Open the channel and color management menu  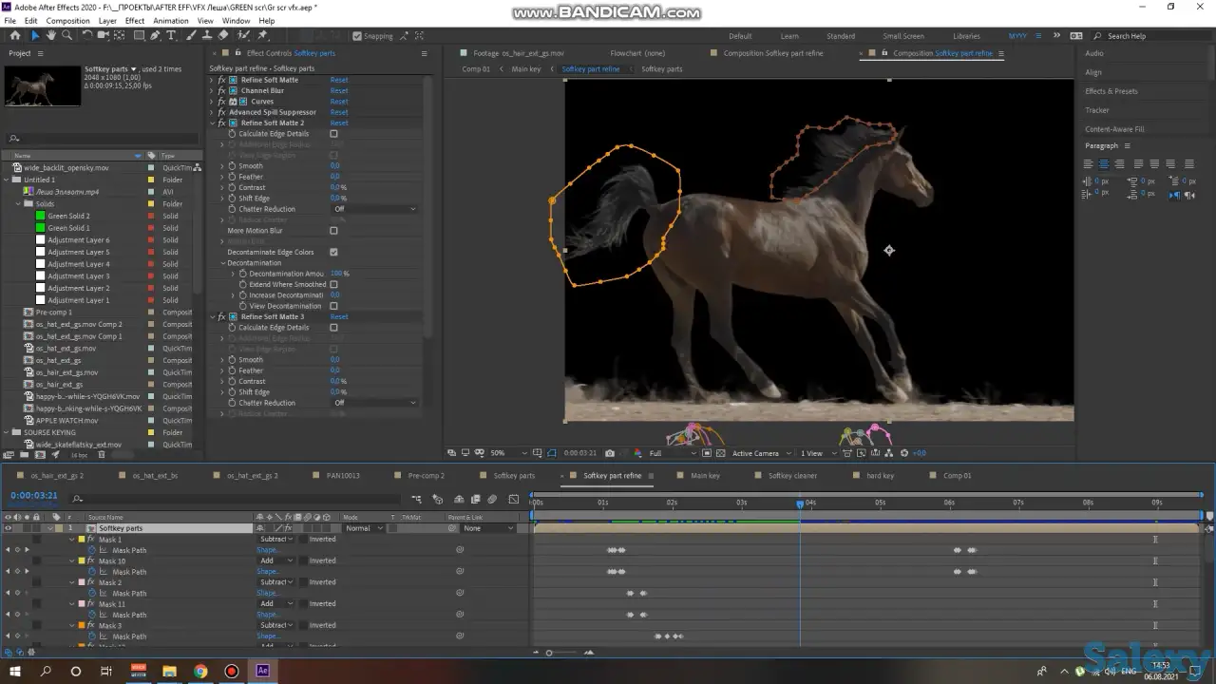637,453
